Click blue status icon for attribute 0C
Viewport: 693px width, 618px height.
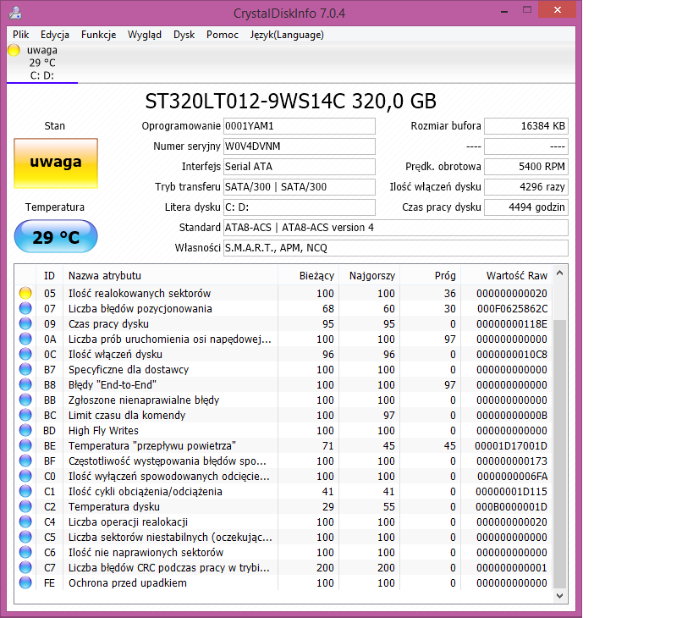point(25,354)
